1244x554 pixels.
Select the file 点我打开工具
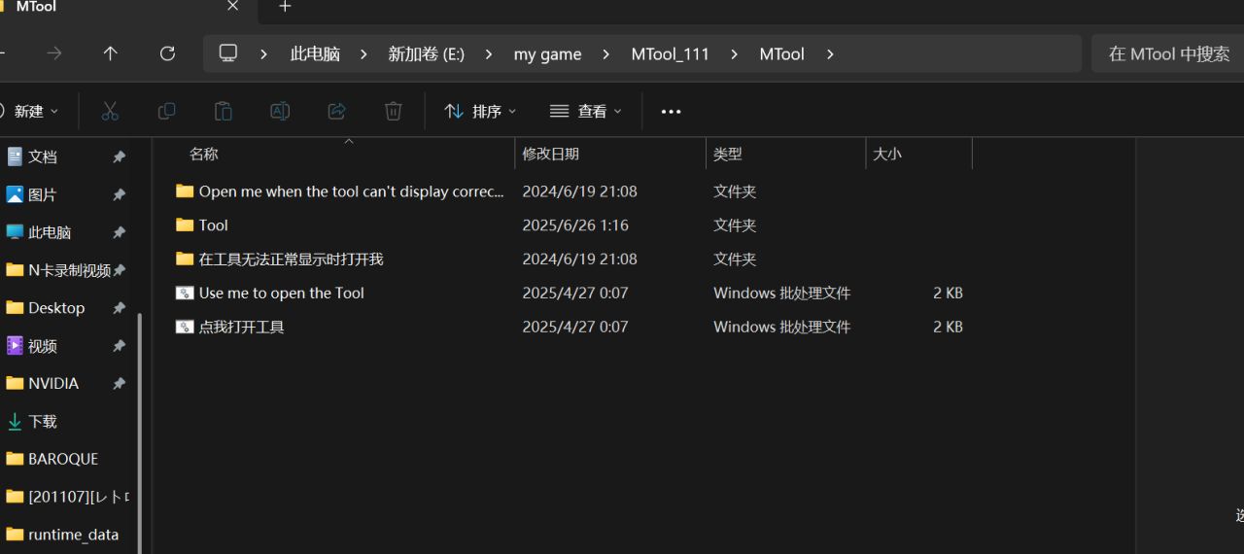pos(242,327)
